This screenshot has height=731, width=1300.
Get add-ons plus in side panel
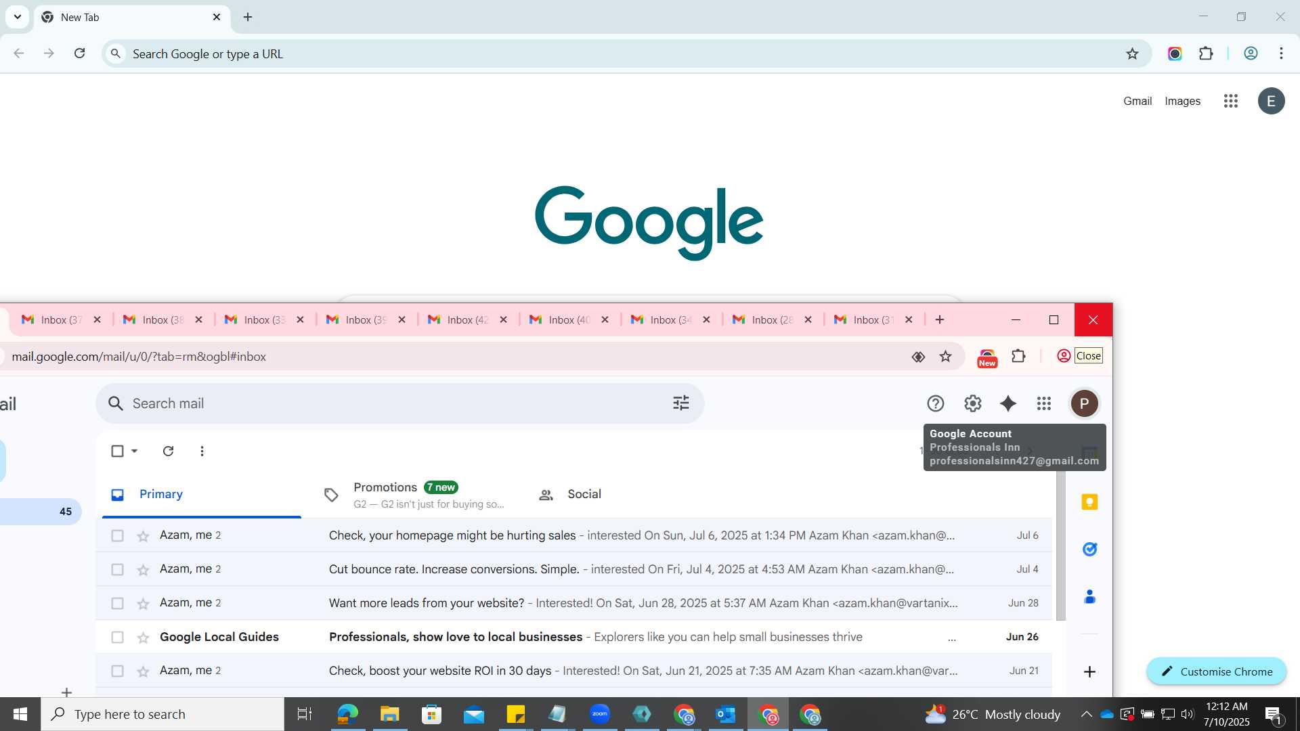coord(1089,671)
